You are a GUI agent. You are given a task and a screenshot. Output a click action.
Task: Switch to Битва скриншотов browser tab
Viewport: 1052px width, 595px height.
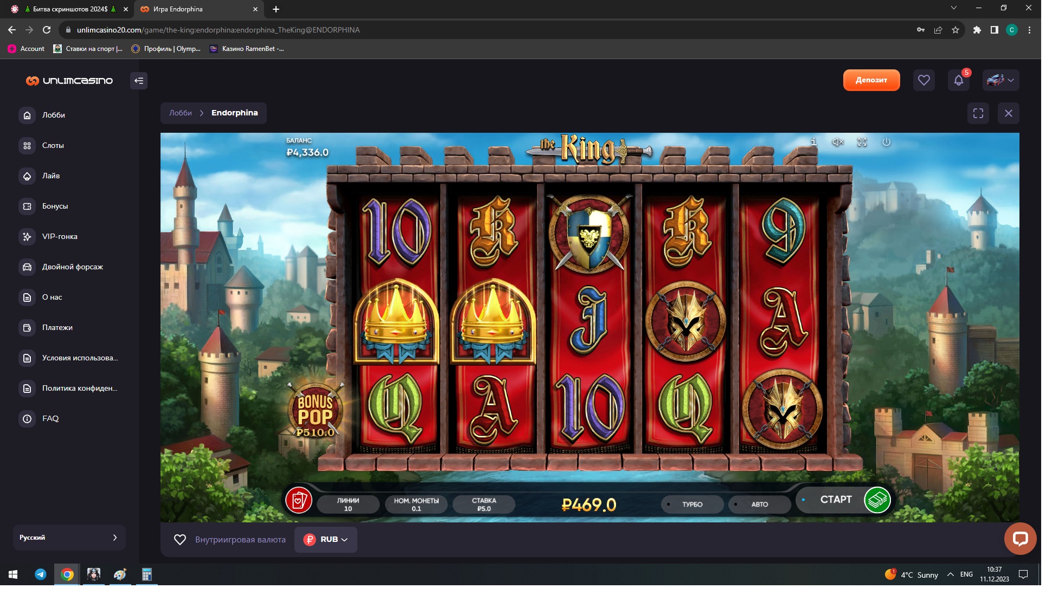click(70, 9)
